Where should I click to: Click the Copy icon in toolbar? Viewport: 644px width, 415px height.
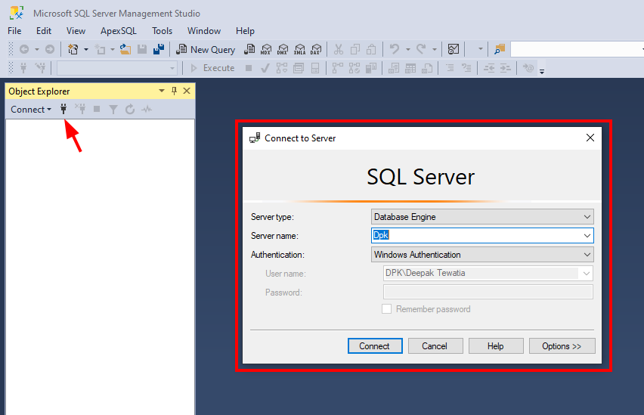coord(355,49)
